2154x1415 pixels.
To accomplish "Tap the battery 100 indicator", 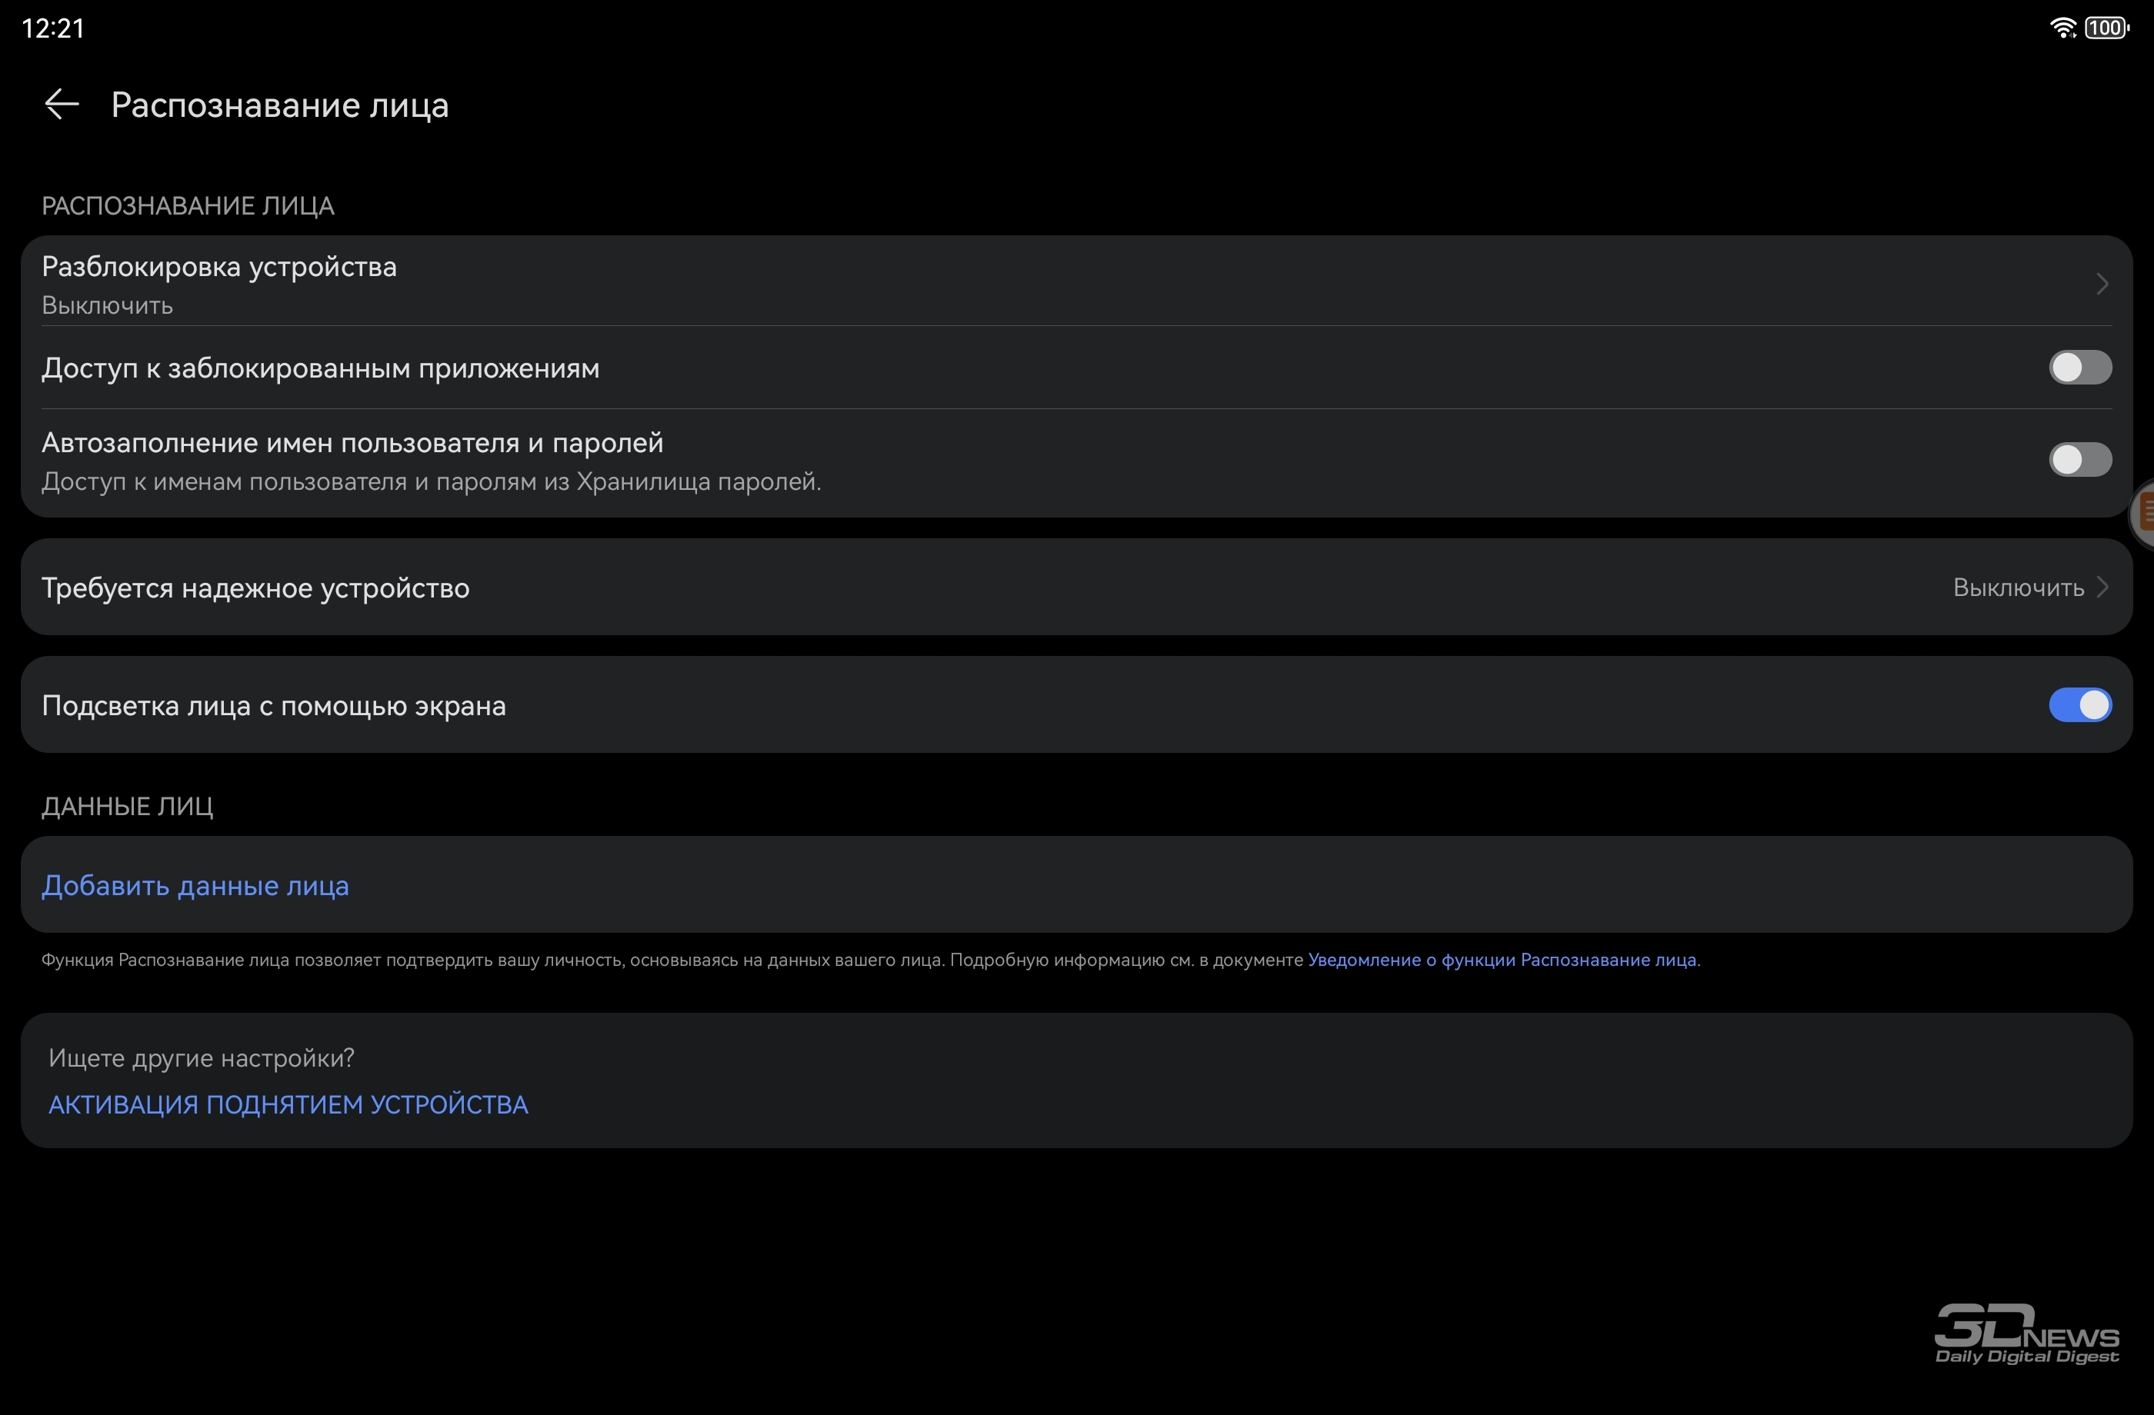I will click(x=2107, y=28).
